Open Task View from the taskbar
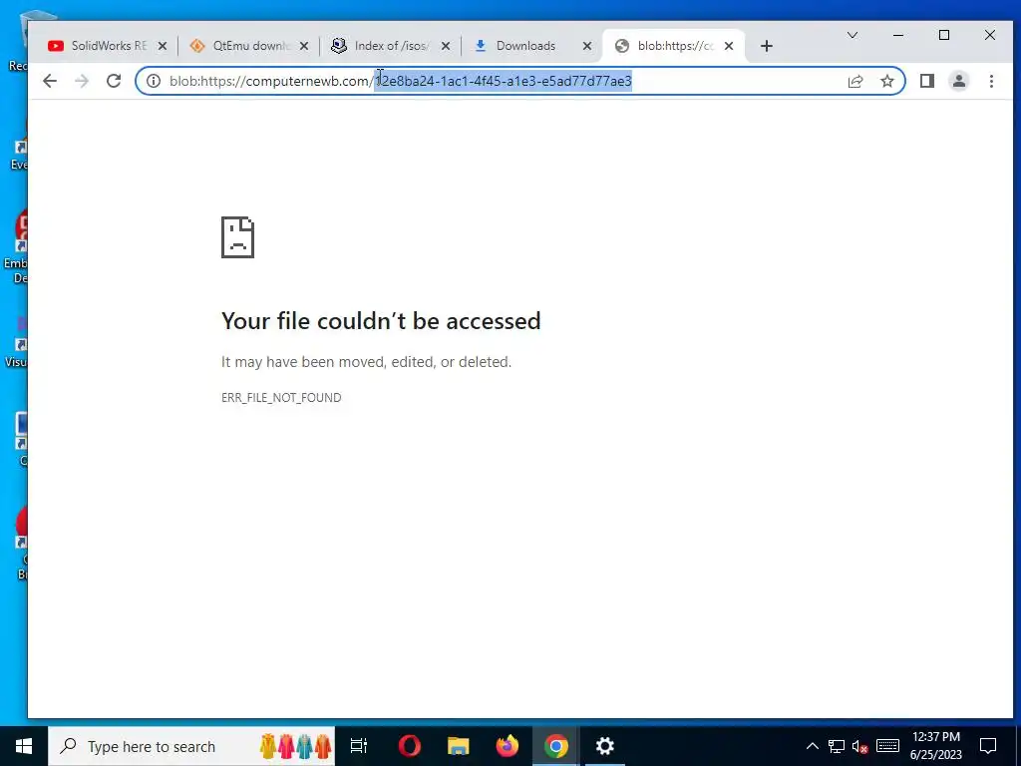 (x=359, y=746)
